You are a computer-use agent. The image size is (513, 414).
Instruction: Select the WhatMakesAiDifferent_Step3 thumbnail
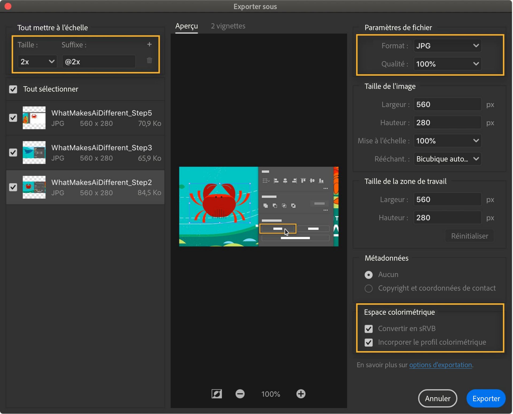(34, 153)
